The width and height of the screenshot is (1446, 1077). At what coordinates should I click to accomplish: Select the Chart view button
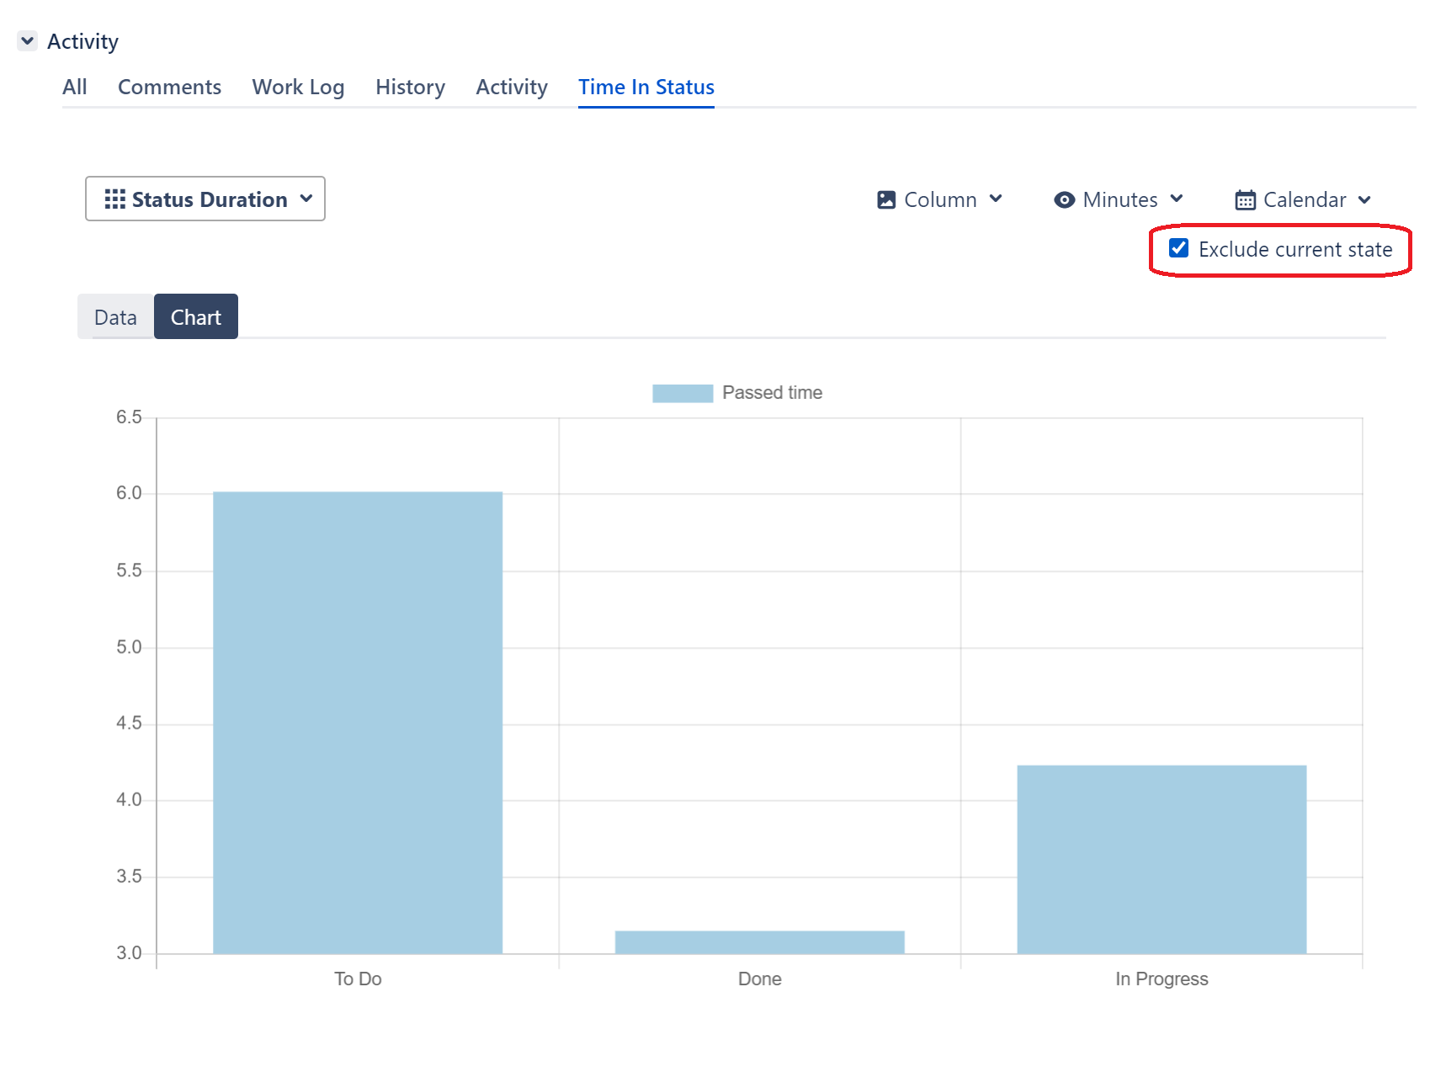click(196, 317)
